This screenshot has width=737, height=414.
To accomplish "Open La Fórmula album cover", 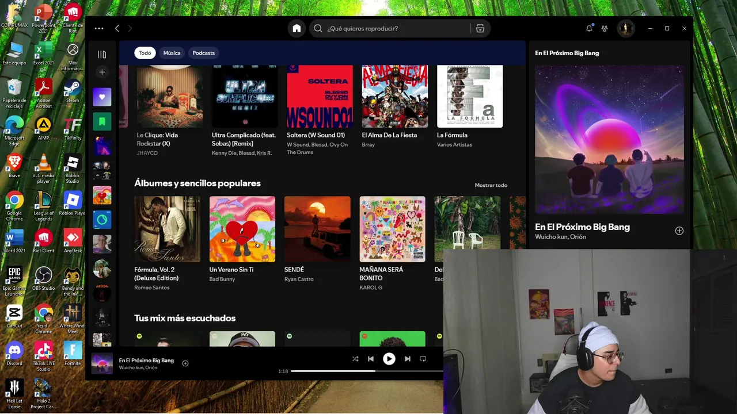I will coord(470,96).
